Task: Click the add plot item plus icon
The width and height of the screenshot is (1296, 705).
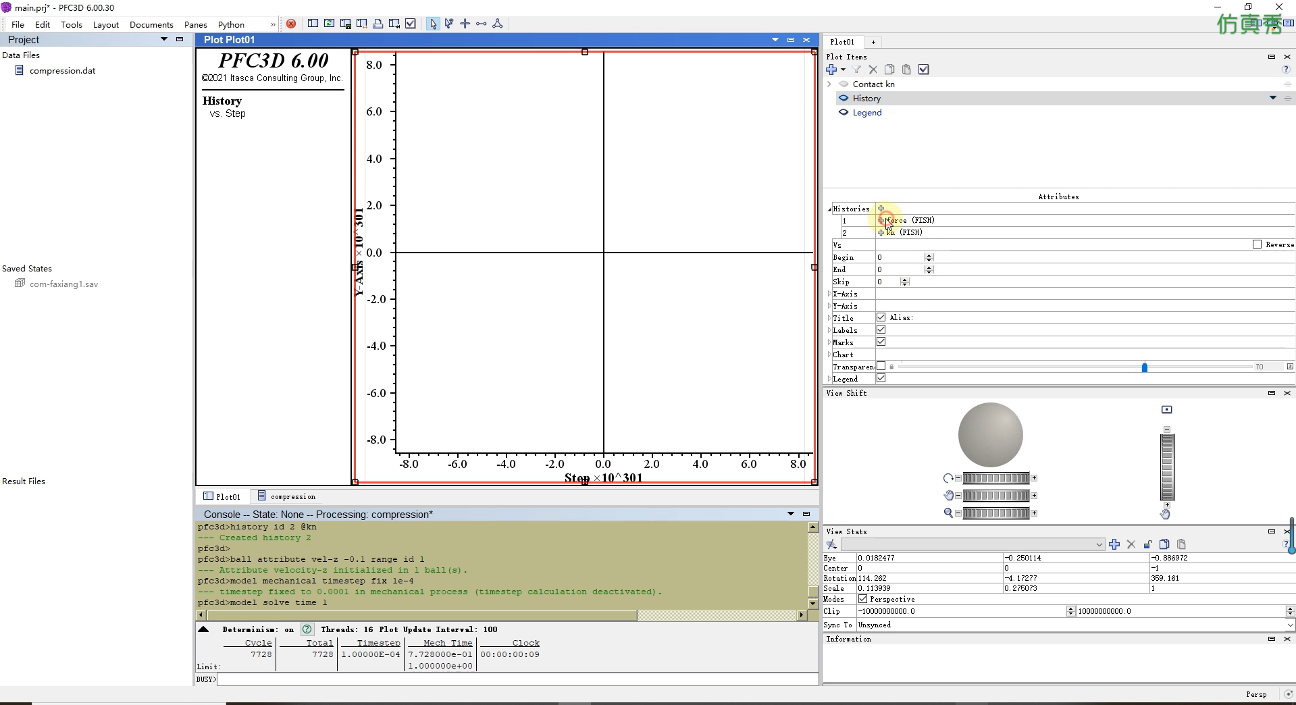Action: coord(831,70)
